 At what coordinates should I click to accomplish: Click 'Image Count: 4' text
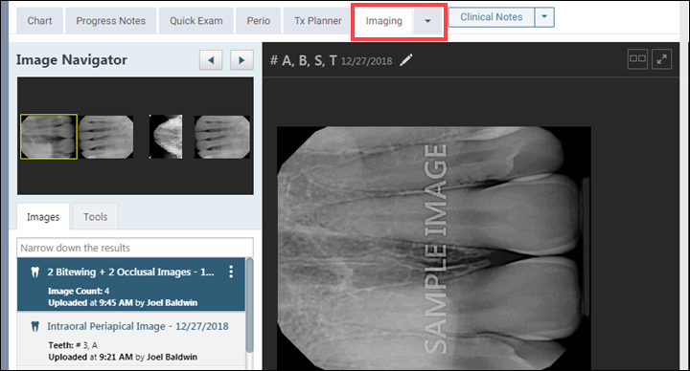79,291
